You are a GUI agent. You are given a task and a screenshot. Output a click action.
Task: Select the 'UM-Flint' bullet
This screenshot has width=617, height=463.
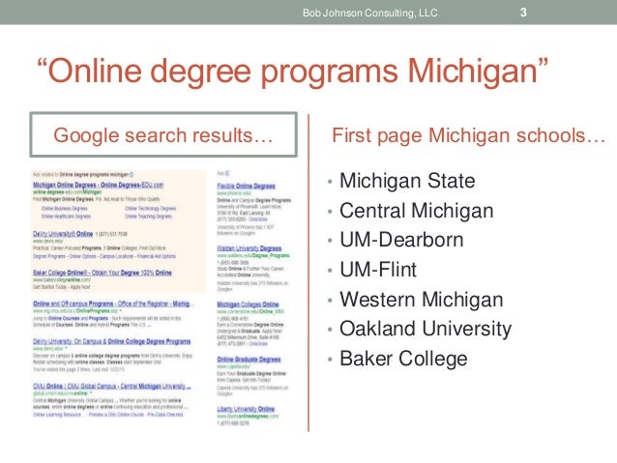pos(378,270)
